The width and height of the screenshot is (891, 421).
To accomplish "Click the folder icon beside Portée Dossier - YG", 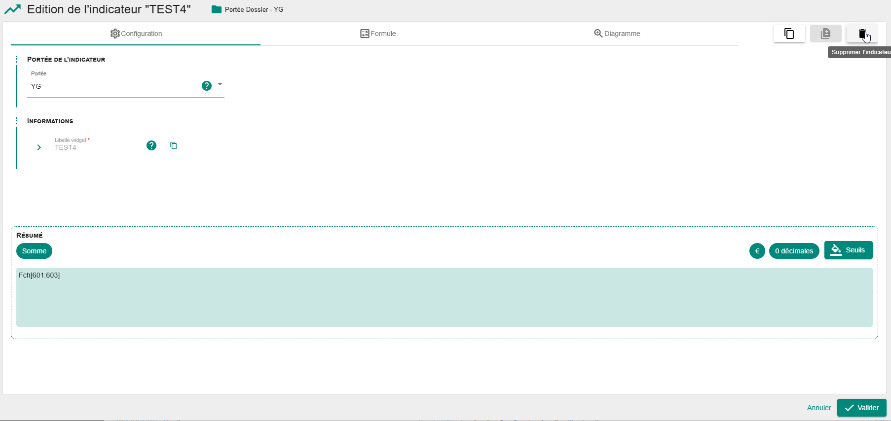I will (216, 9).
